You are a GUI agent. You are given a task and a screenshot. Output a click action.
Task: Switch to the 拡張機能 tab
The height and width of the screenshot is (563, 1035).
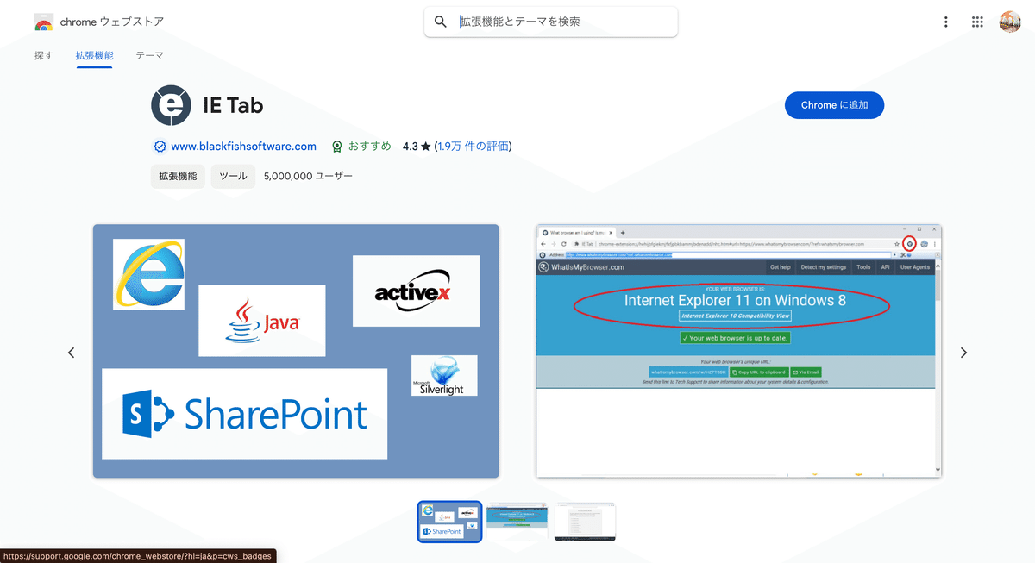click(94, 55)
